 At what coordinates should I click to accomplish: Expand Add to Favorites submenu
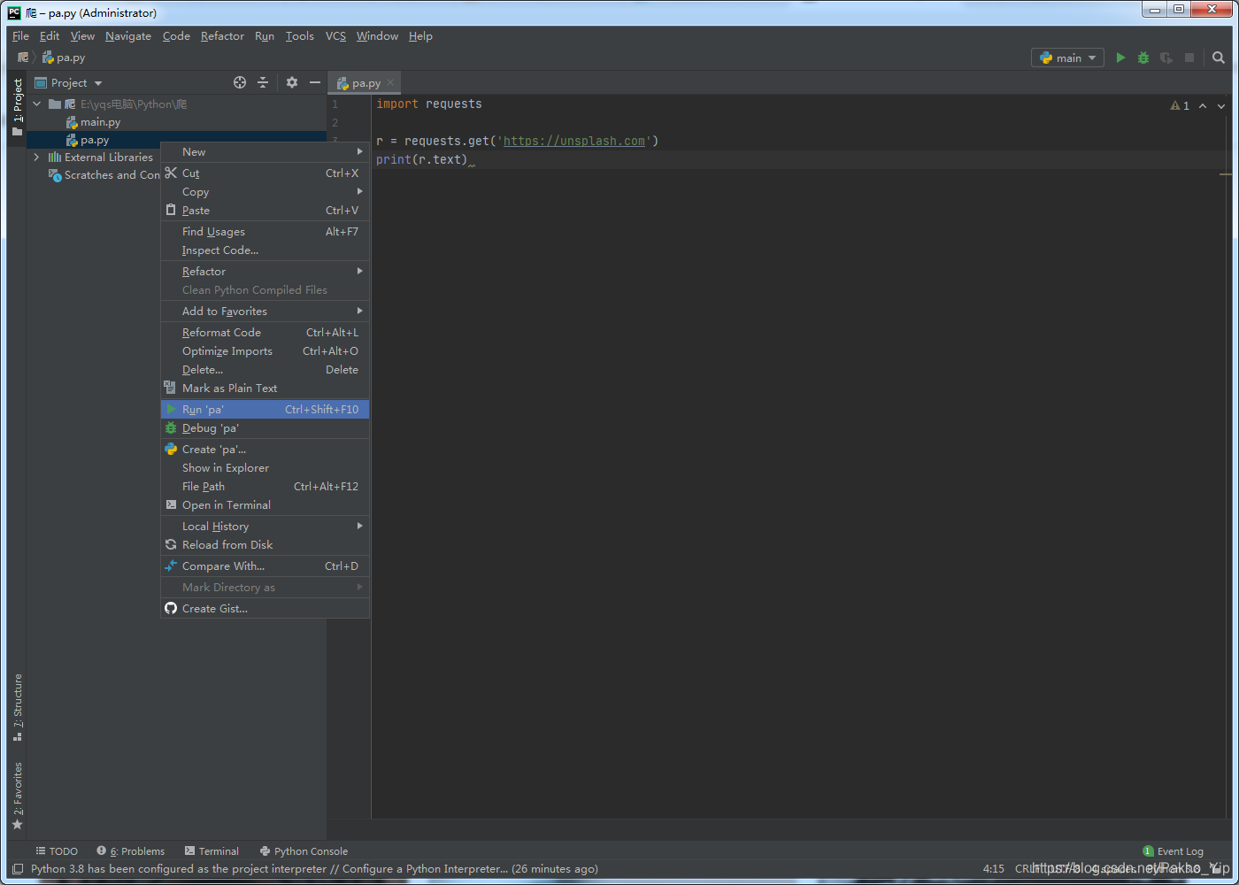coord(265,312)
